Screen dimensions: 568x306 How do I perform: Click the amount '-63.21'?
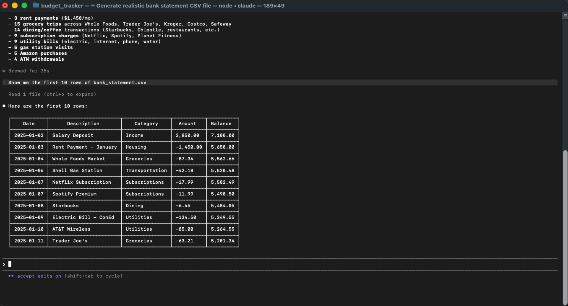click(184, 241)
